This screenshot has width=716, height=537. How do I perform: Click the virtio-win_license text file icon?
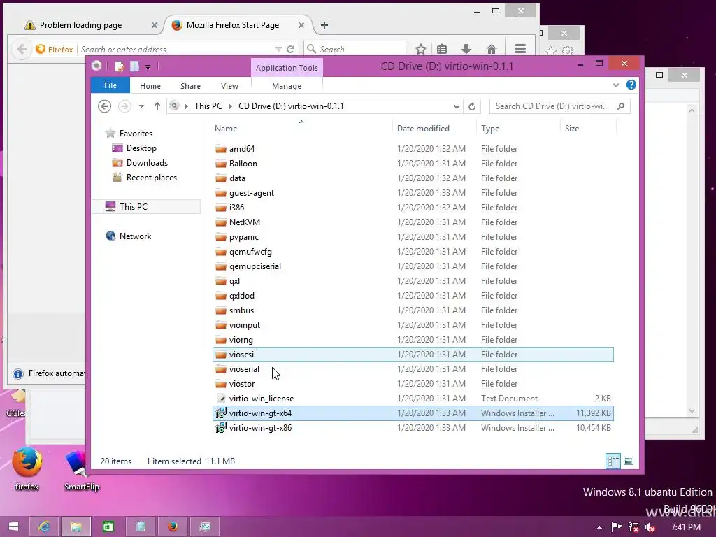pyautogui.click(x=221, y=399)
